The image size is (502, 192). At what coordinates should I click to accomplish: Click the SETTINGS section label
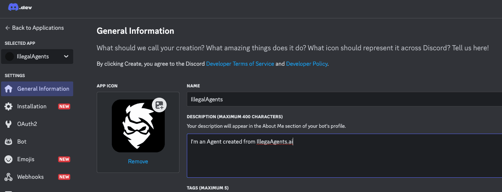coord(15,76)
